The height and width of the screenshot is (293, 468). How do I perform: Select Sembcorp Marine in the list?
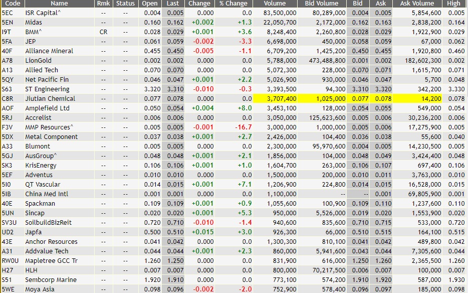coord(50,279)
